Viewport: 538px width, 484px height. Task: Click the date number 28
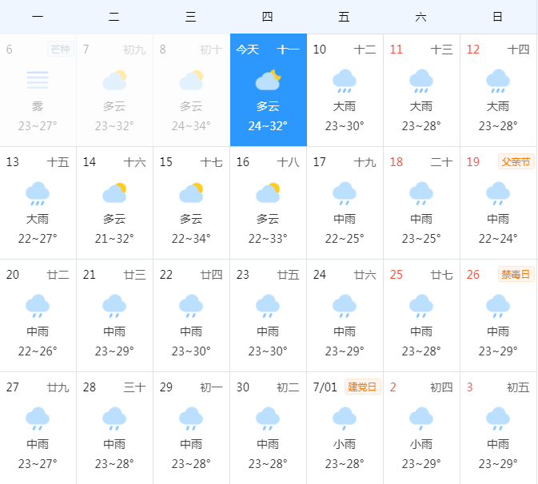pyautogui.click(x=90, y=387)
